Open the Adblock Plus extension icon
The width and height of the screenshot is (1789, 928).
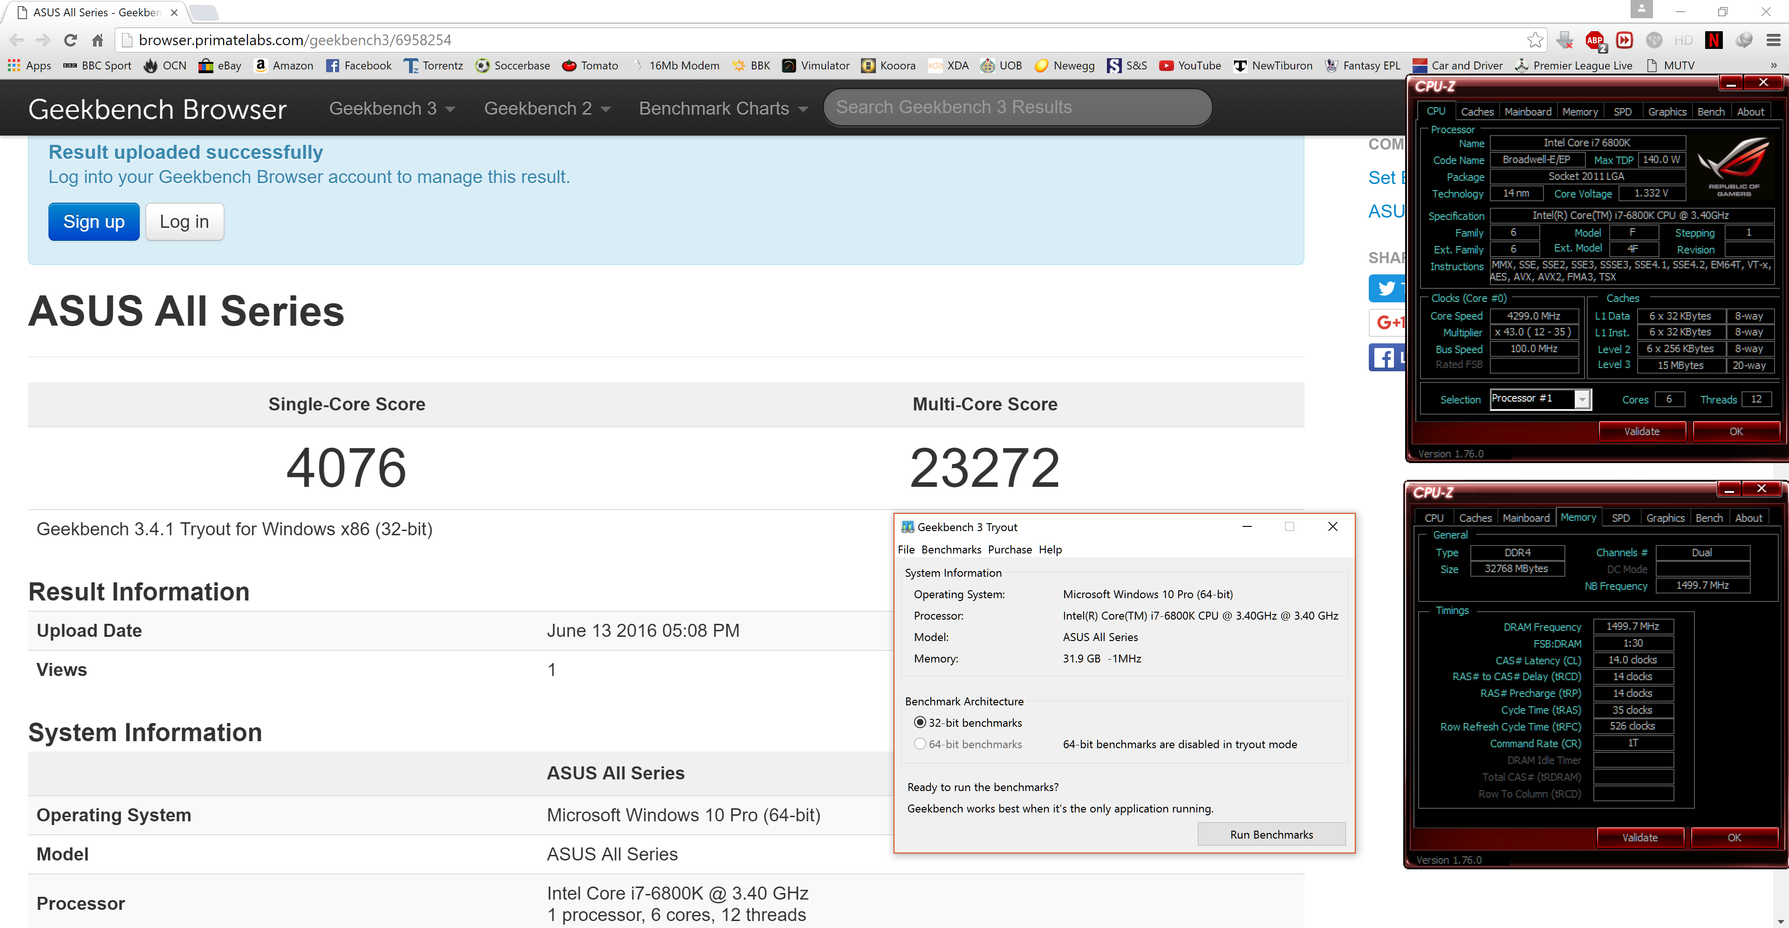pos(1595,40)
